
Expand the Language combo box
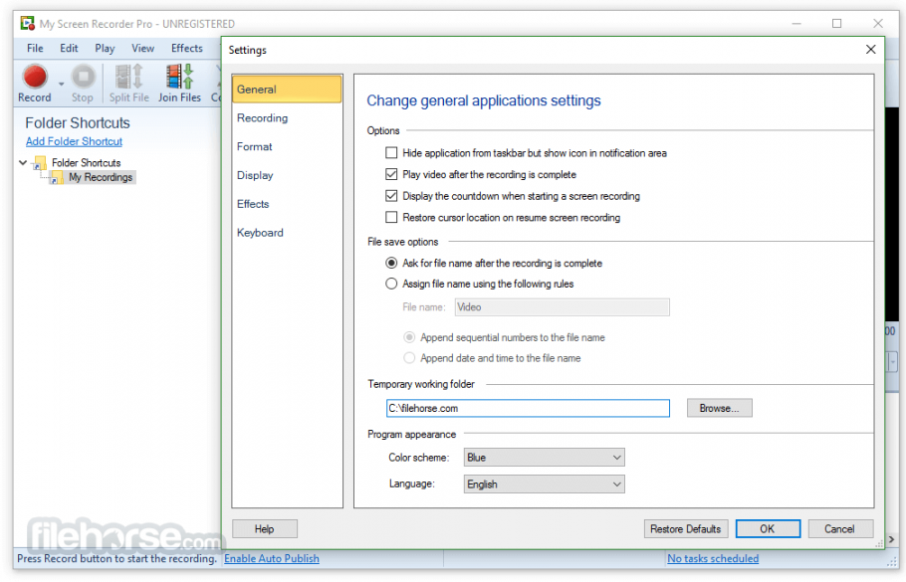coord(544,485)
